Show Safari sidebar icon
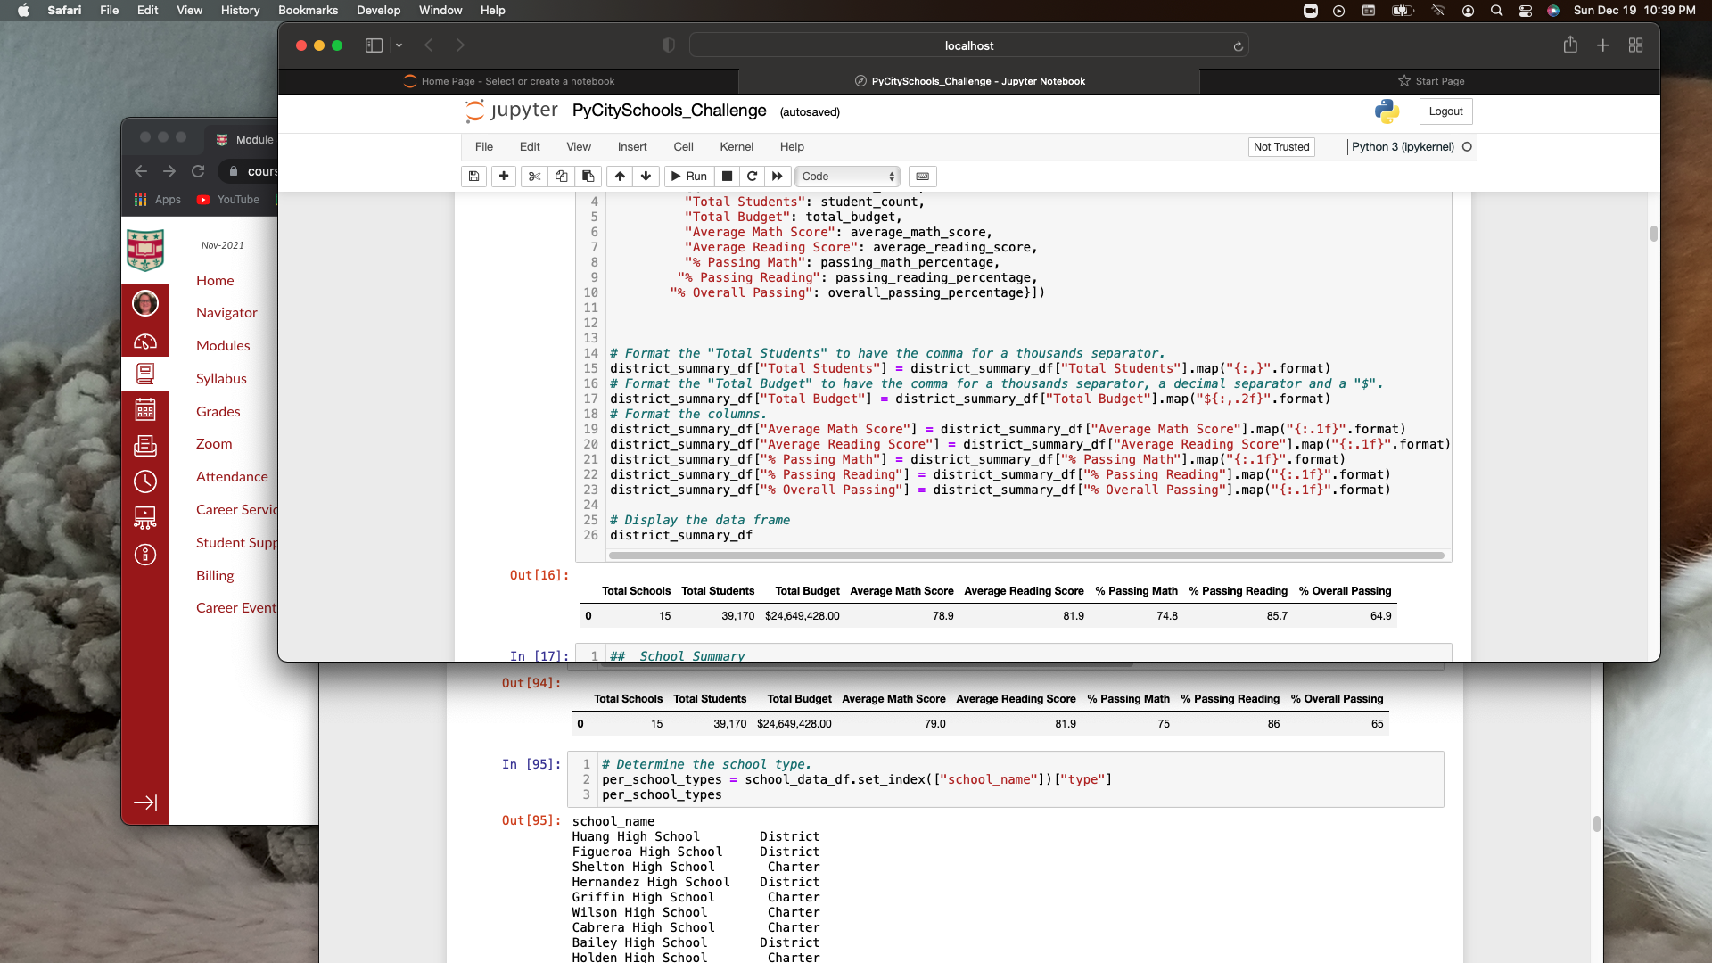 pos(374,45)
